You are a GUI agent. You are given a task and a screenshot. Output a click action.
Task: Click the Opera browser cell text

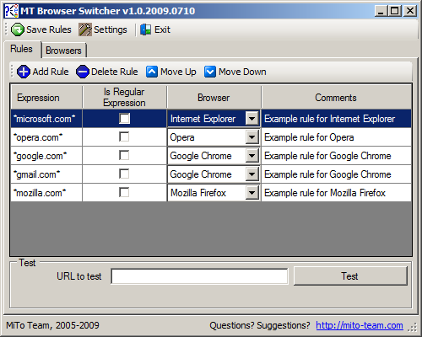coord(182,137)
